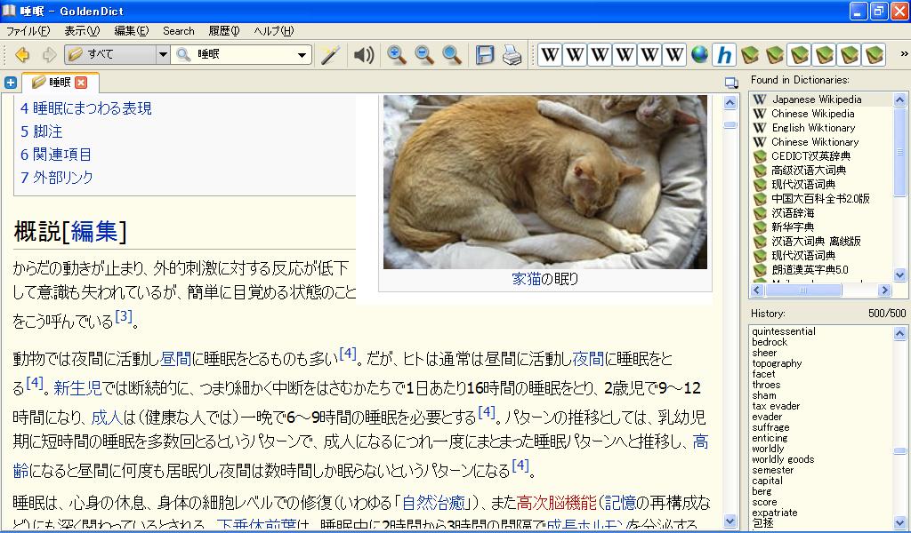Open the ファイル menu
This screenshot has width=911, height=533.
point(28,31)
